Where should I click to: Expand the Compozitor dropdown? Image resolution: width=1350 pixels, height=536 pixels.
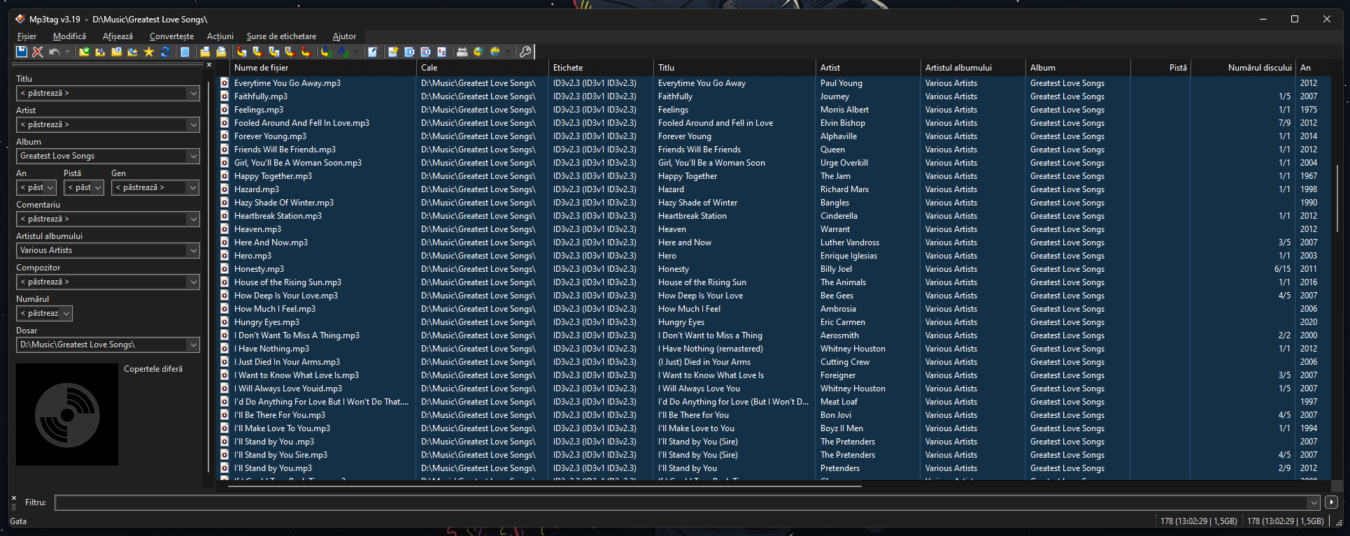(x=193, y=282)
